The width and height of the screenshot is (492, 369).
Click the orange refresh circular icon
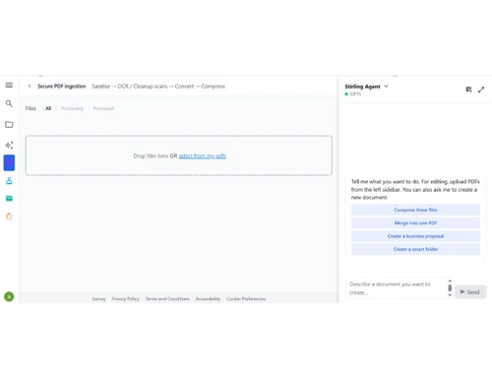pos(9,216)
